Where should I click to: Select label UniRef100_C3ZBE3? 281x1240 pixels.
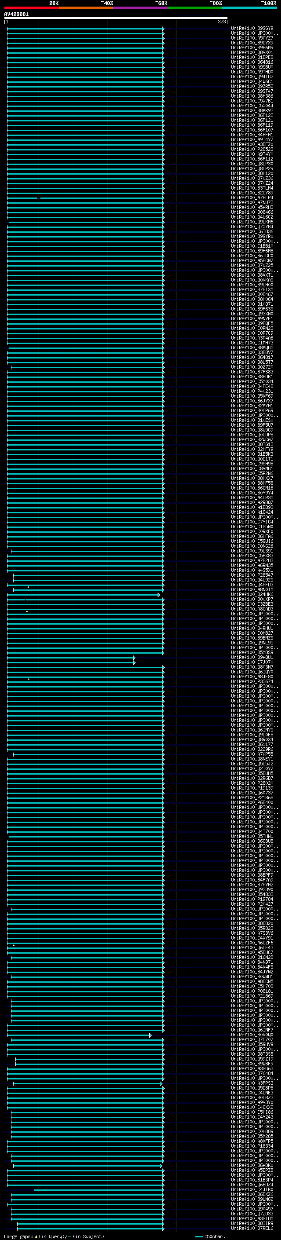[252, 604]
